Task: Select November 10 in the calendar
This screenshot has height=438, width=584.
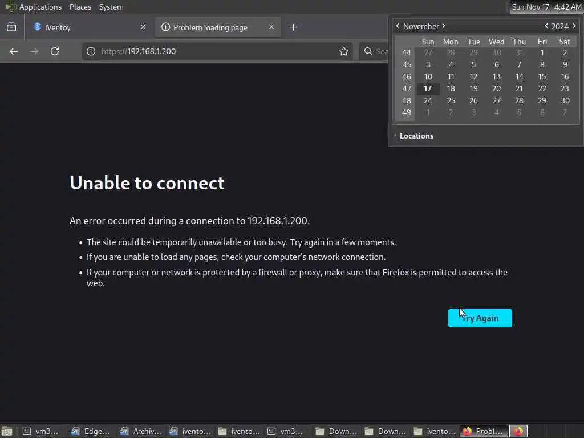Action: click(x=428, y=77)
